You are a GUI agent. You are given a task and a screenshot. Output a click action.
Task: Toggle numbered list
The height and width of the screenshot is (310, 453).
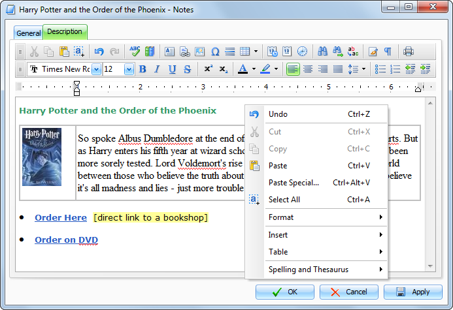(395, 69)
